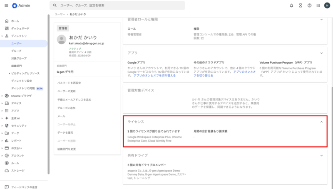Expand ビルディングとリソース in the sidebar
The image size is (333, 189).
point(9,74)
